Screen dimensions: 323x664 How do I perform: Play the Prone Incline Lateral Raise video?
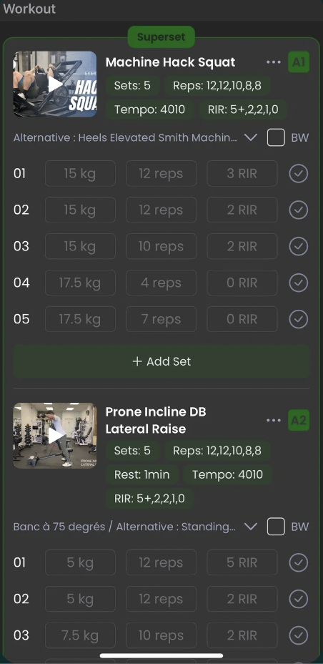click(x=55, y=436)
